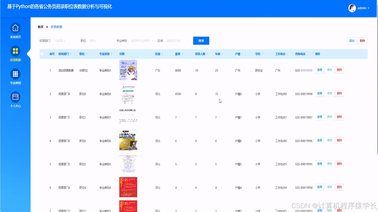The image size is (378, 212).
Task: Edit the 招录部门8 row with 修改
Action: (330, 93)
